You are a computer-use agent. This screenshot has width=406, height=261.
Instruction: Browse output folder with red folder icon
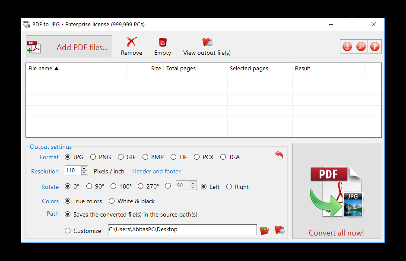point(265,230)
